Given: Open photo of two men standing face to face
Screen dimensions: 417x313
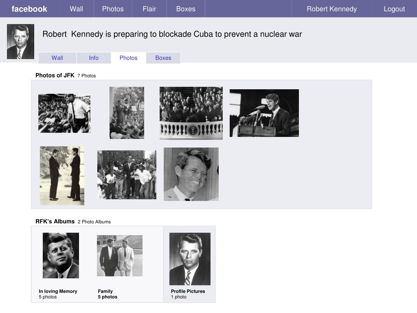Looking at the screenshot, I should click(x=62, y=176).
